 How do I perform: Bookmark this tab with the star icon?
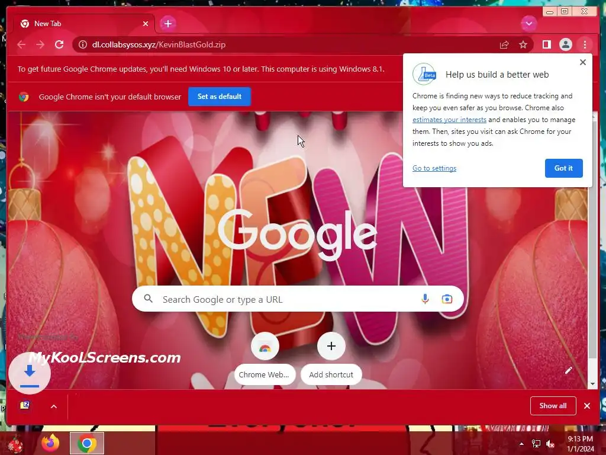[x=523, y=44]
